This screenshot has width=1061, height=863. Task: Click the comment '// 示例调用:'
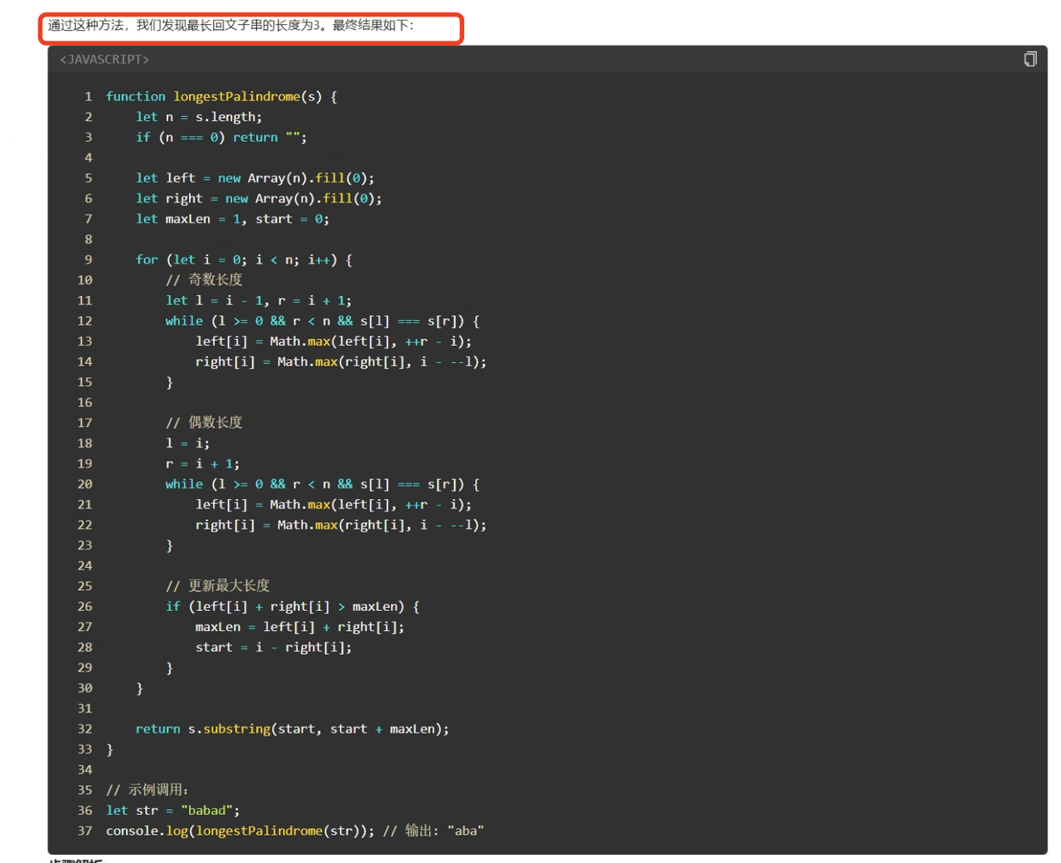[x=148, y=790]
